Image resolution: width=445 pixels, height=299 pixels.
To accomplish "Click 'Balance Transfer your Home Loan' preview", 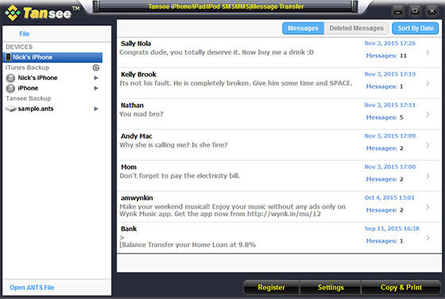I will 188,244.
